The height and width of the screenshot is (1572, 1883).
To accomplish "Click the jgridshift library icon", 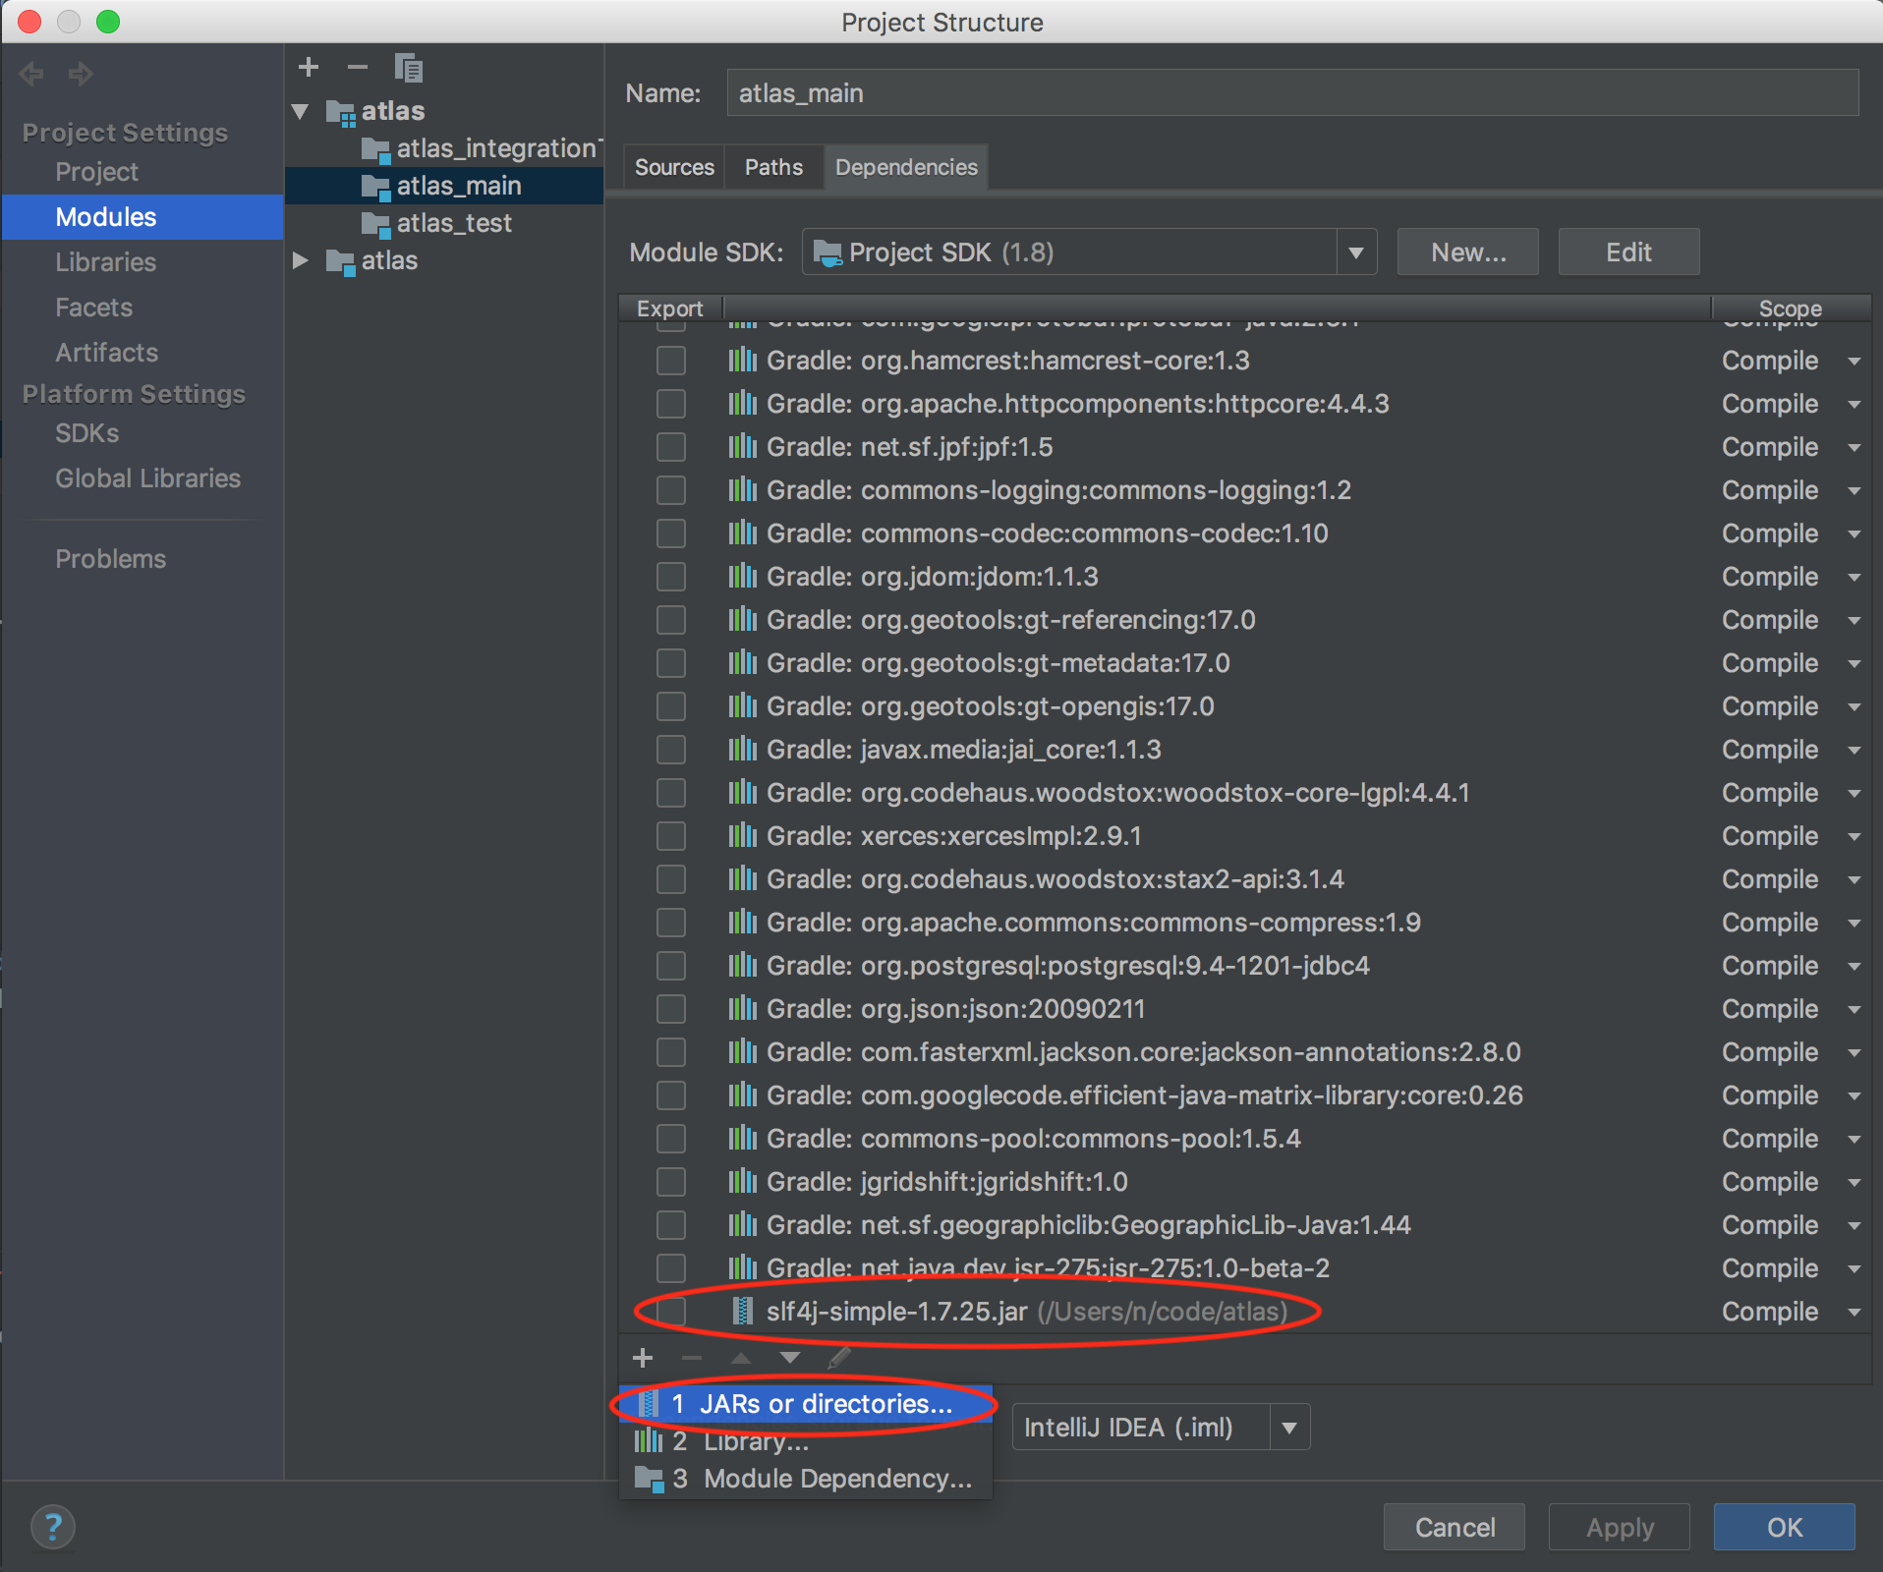I will pos(742,1182).
